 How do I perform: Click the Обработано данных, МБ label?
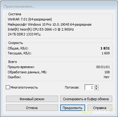[27, 72]
